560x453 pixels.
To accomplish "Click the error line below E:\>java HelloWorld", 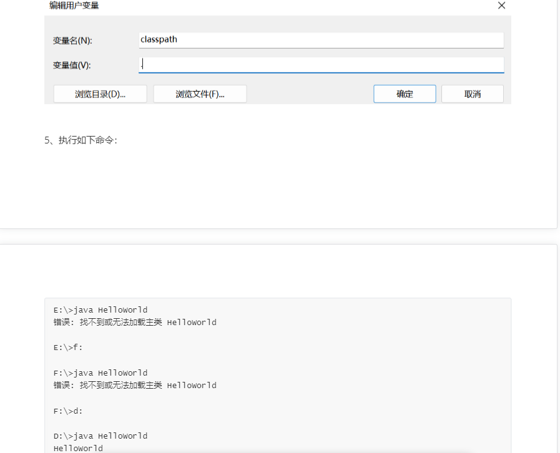I will (135, 323).
